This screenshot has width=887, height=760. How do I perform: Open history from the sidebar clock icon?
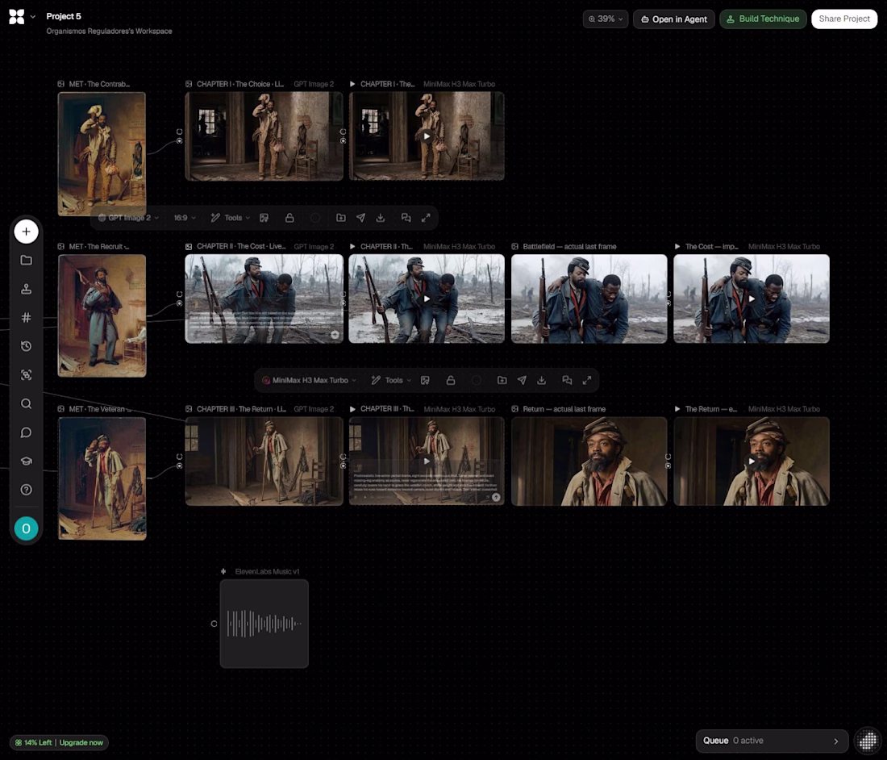pyautogui.click(x=26, y=346)
